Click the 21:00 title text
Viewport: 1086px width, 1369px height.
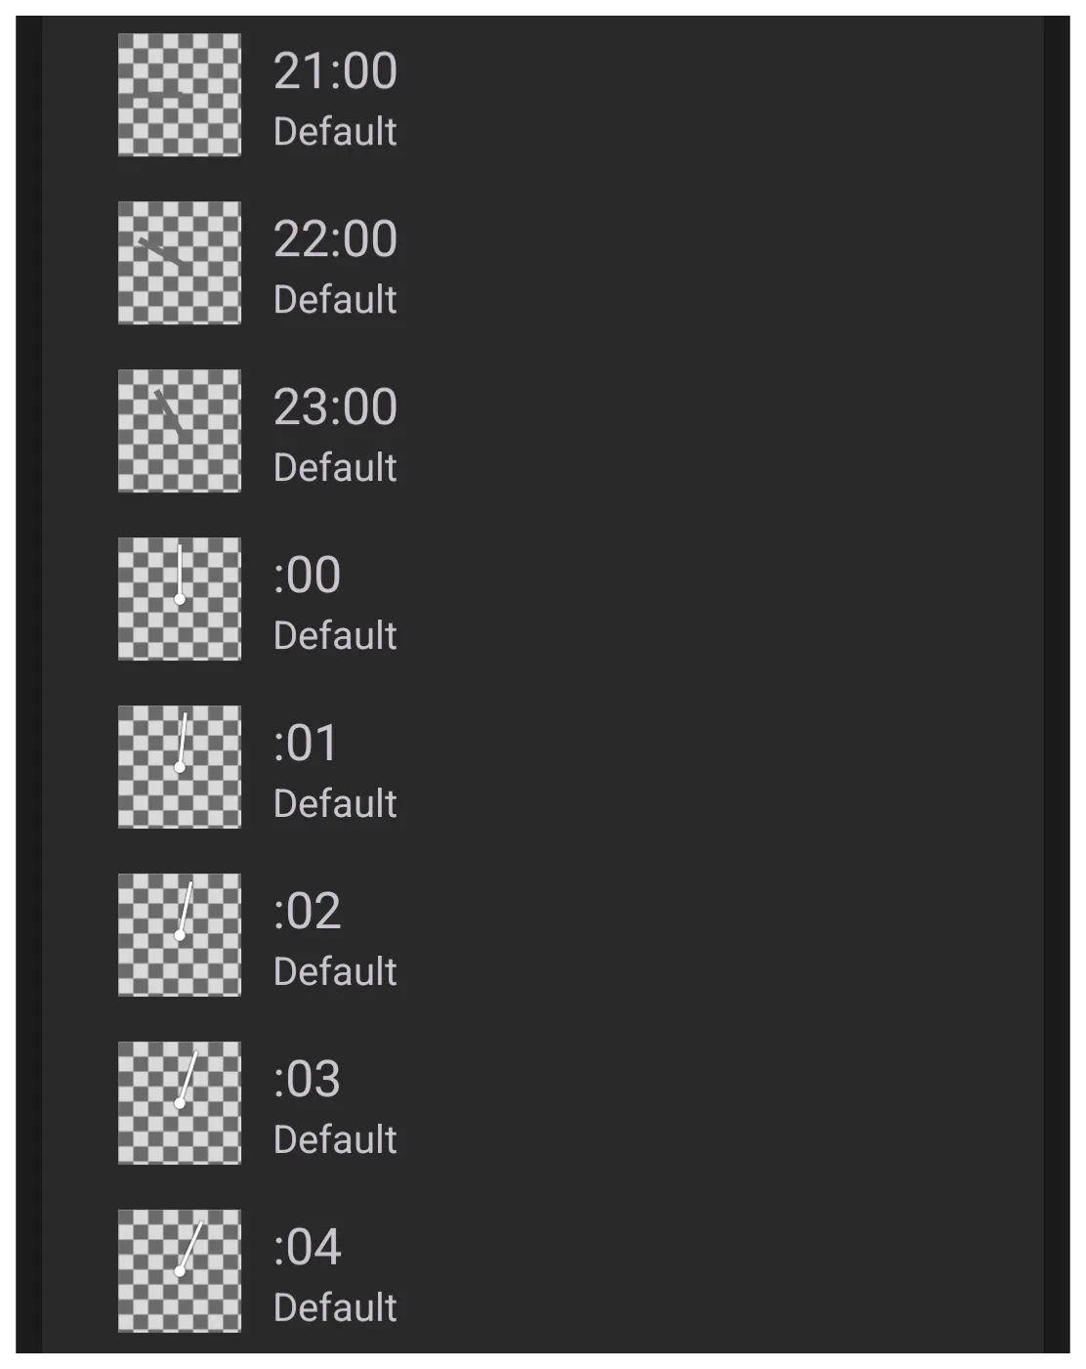[335, 70]
